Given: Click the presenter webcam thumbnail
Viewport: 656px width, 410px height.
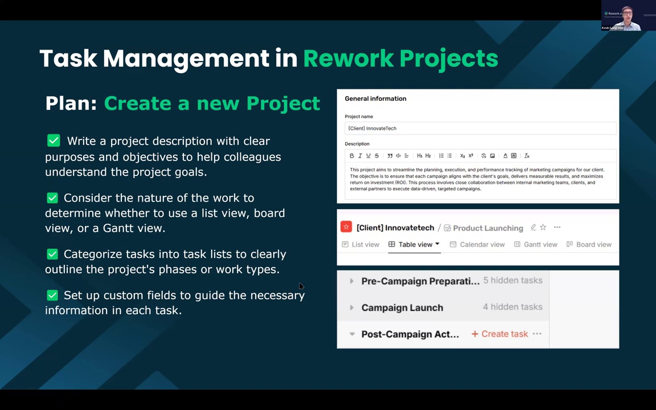Looking at the screenshot, I should pyautogui.click(x=629, y=15).
